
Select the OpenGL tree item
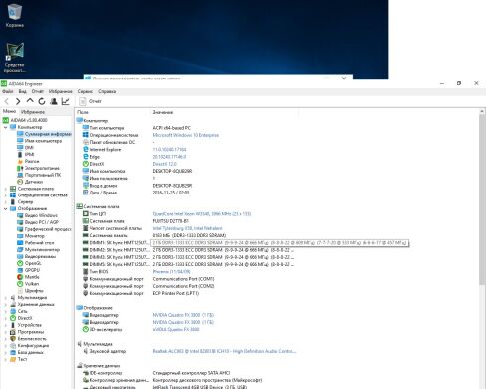click(x=29, y=263)
